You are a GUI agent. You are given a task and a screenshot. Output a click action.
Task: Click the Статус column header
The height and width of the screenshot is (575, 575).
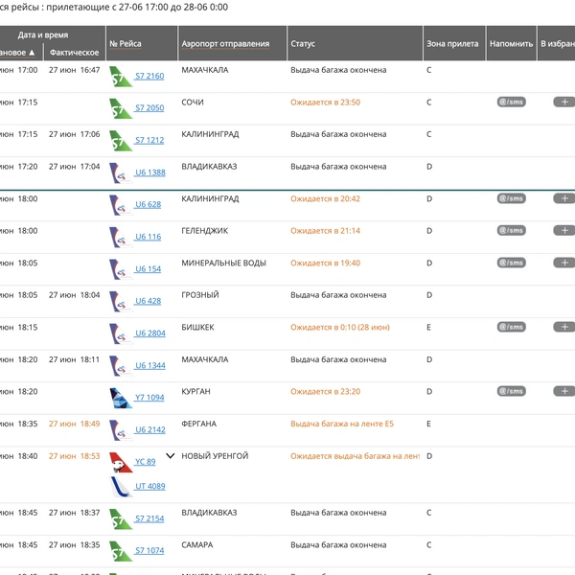(x=303, y=44)
